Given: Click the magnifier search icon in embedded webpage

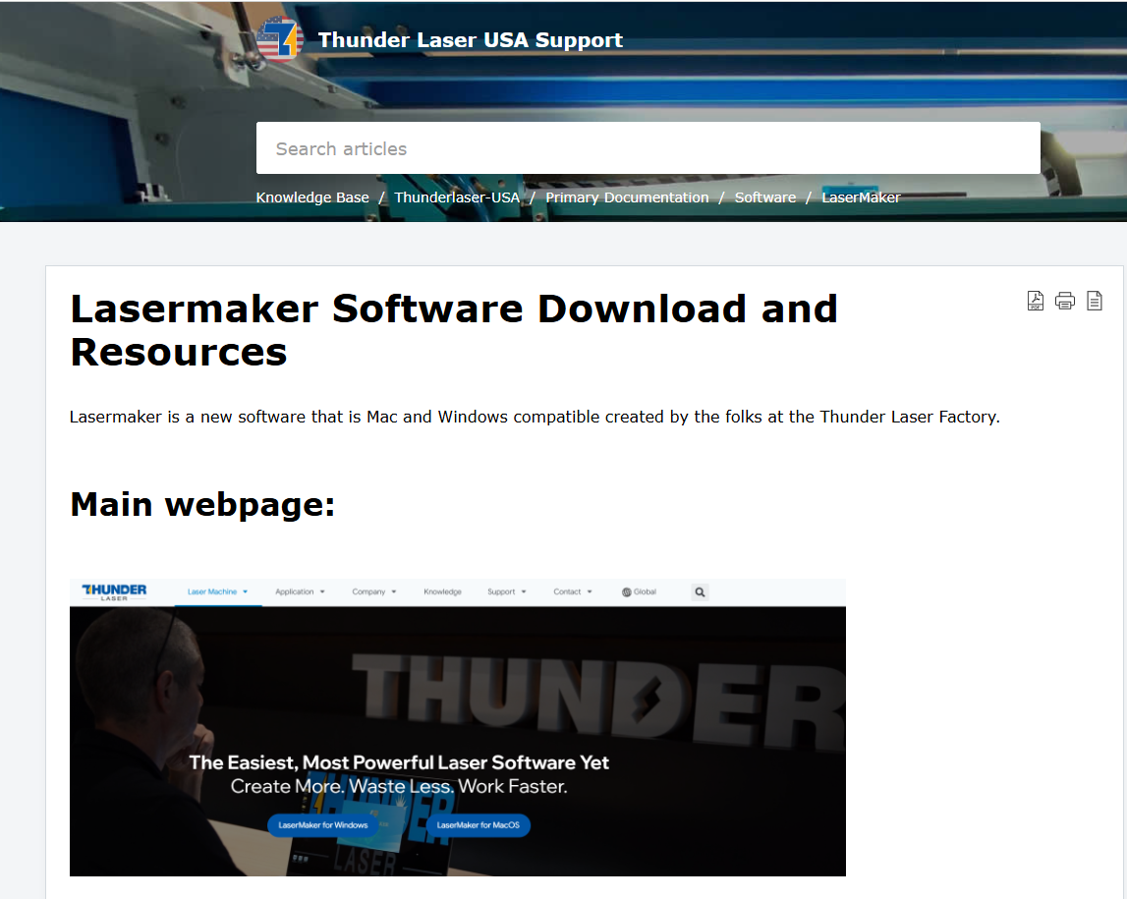Looking at the screenshot, I should 700,592.
